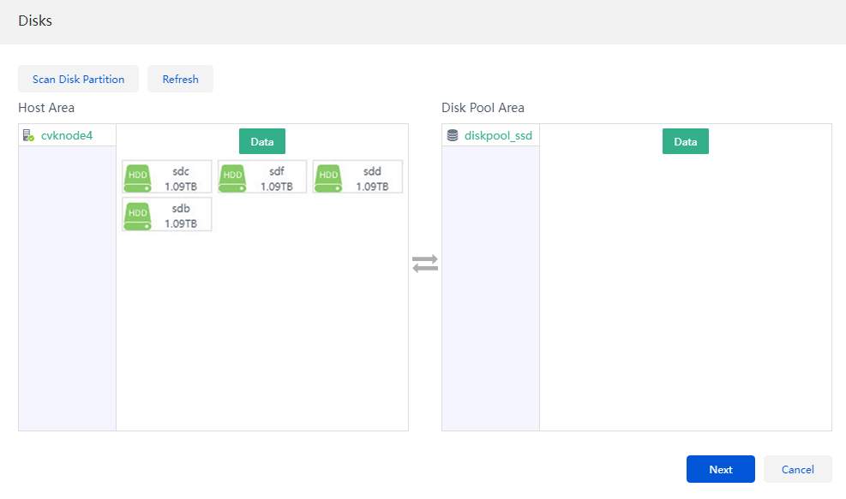This screenshot has width=846, height=499.
Task: Proceed with the Next button
Action: point(720,469)
